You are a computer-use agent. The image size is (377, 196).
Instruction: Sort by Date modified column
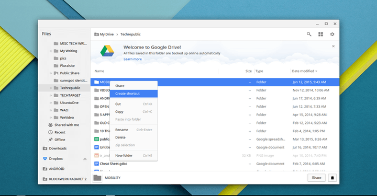click(x=304, y=71)
